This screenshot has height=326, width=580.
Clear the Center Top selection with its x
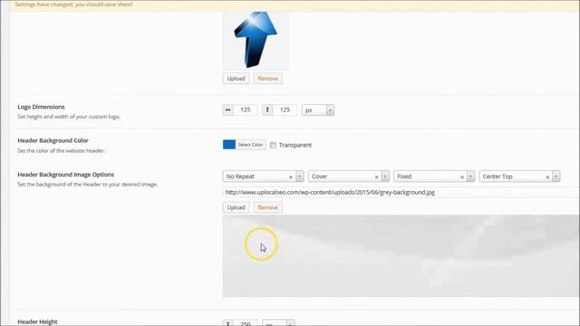pos(547,177)
